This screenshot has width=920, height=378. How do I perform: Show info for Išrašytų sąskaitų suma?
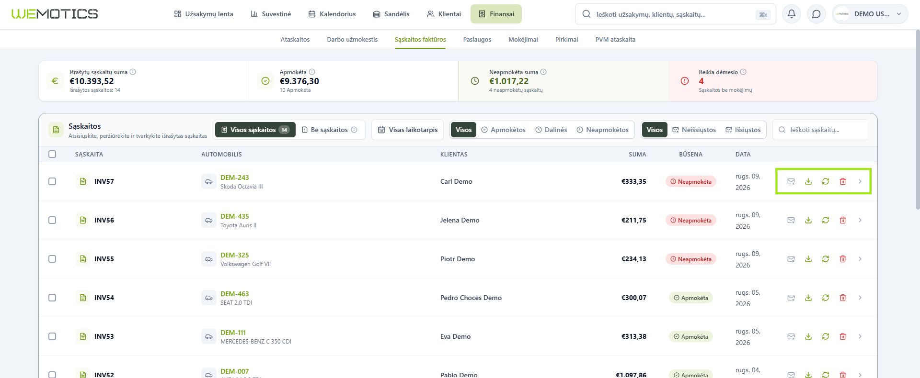(133, 72)
